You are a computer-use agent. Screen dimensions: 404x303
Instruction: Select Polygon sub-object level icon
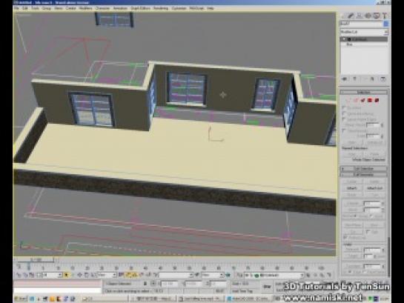pos(370,100)
